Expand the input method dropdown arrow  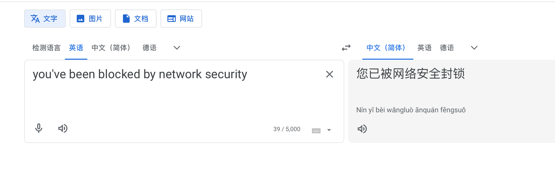329,130
